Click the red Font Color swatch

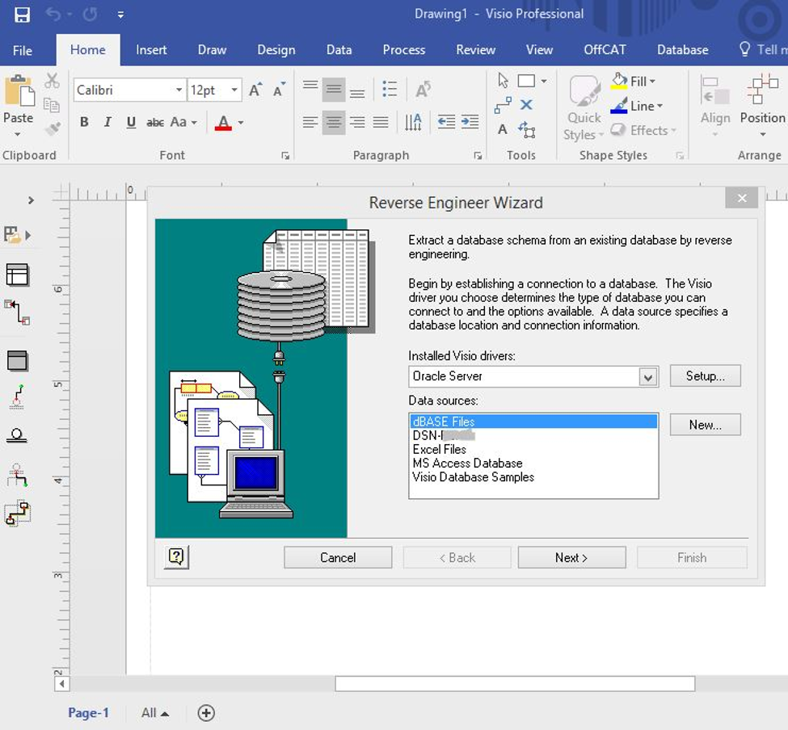point(224,123)
